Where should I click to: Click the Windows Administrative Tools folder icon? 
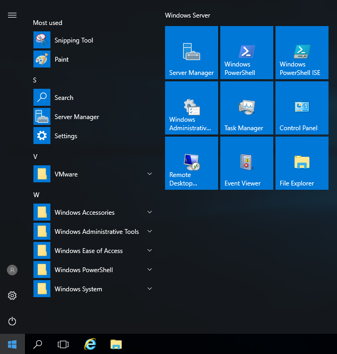[x=42, y=231]
